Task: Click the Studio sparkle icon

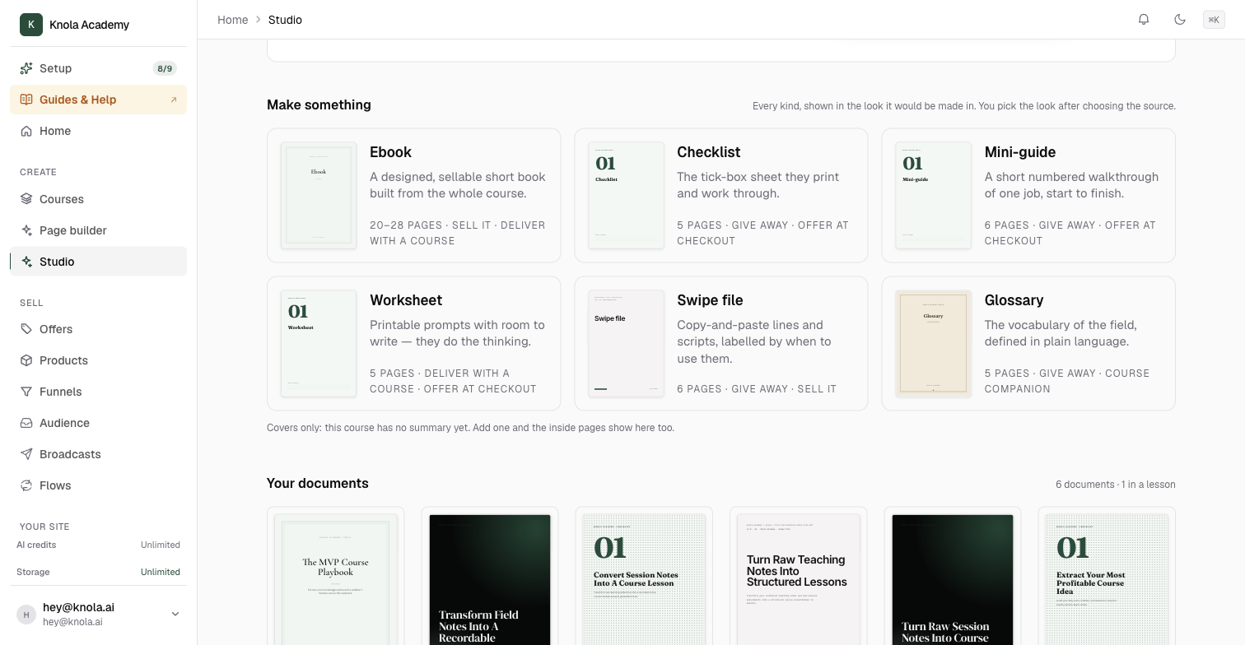Action: [26, 262]
